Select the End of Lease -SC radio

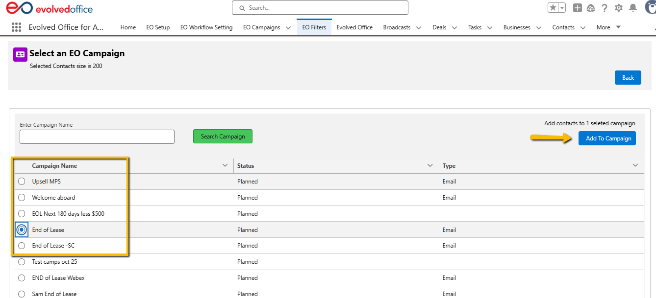pyautogui.click(x=22, y=246)
